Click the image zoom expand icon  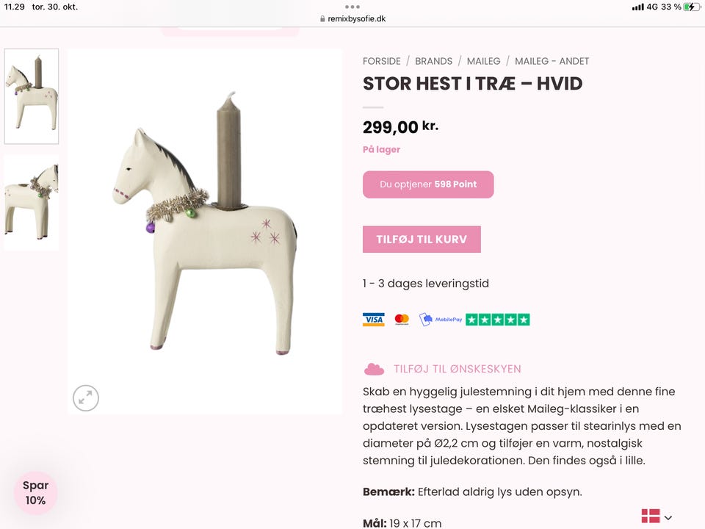click(x=86, y=397)
